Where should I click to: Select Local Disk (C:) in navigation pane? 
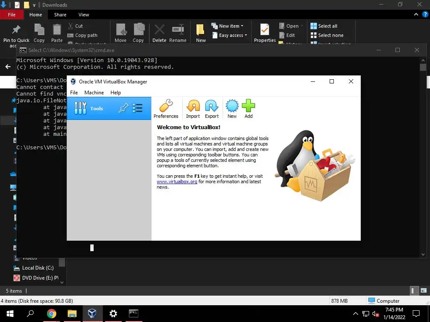[34, 268]
